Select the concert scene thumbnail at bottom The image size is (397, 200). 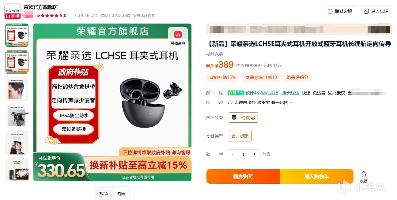[17, 170]
